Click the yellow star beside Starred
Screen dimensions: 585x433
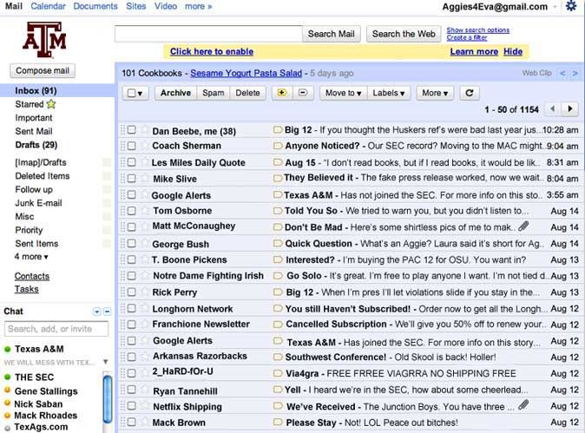[51, 104]
